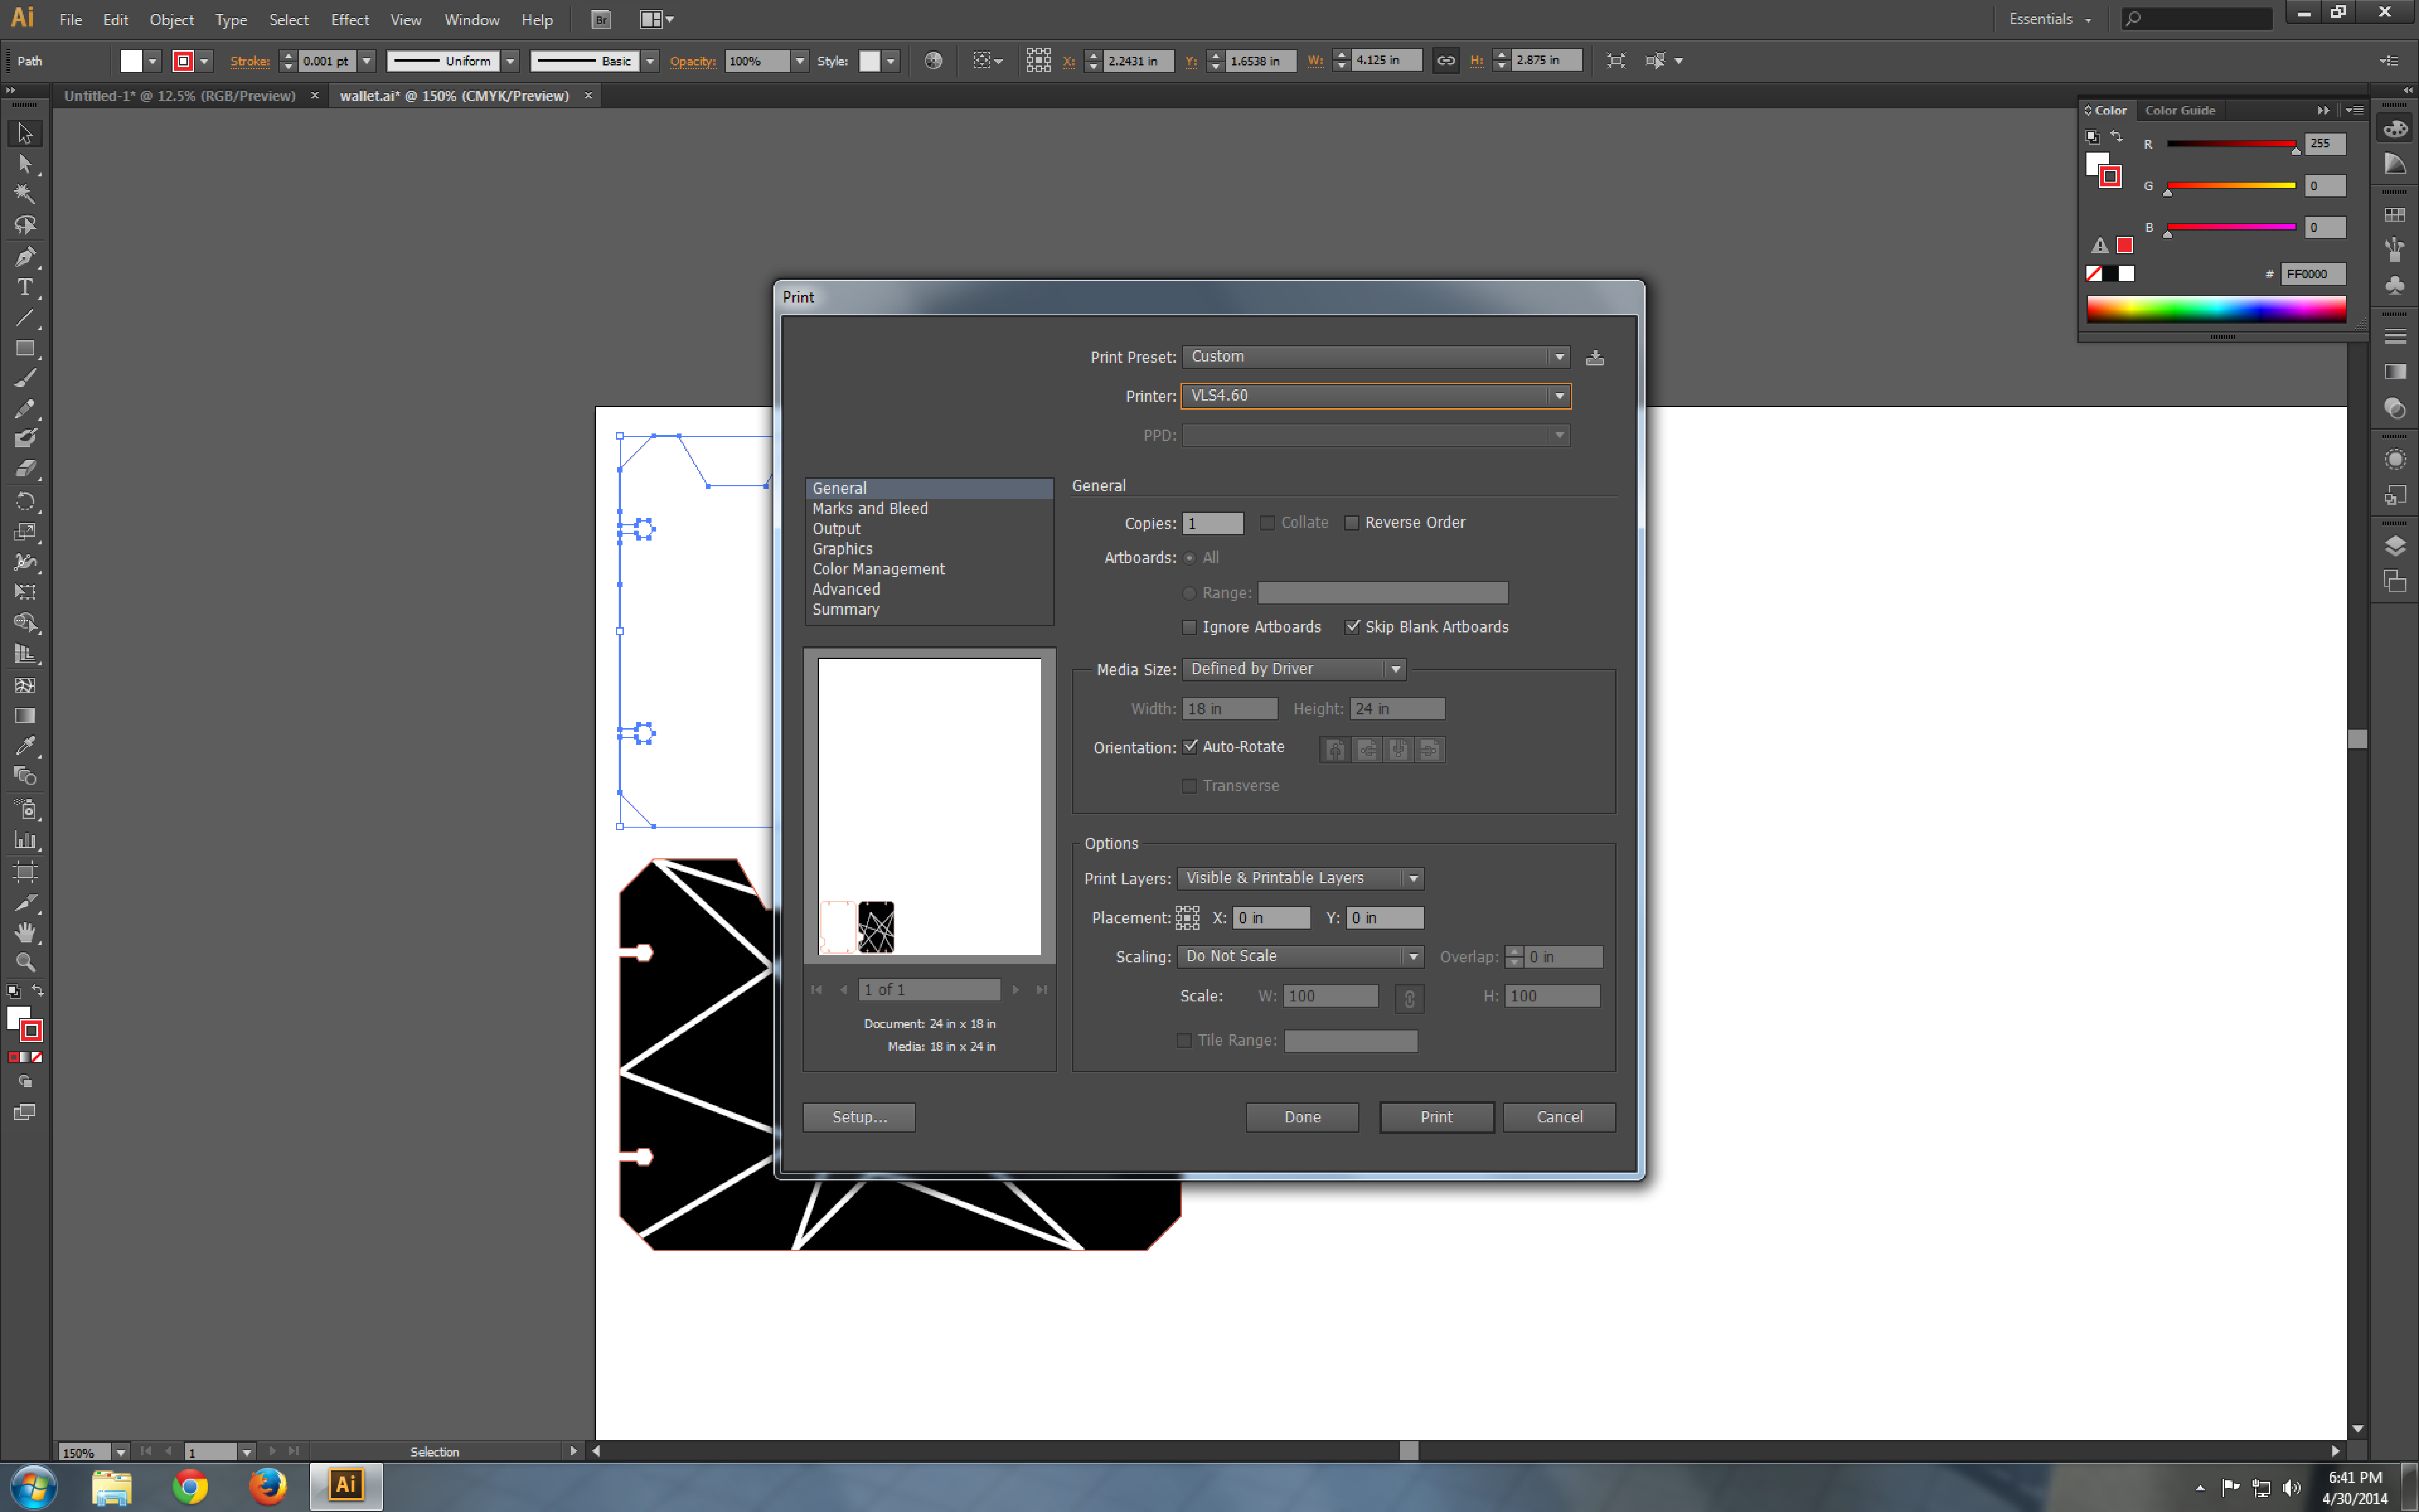Screen dimensions: 2419x1512
Task: Click the fill color swatch in control bar
Action: (131, 61)
